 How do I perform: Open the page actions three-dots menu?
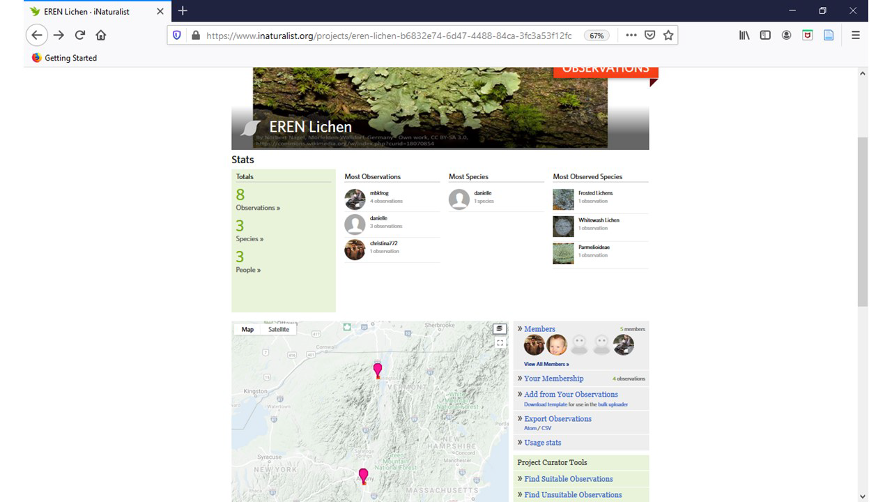631,35
